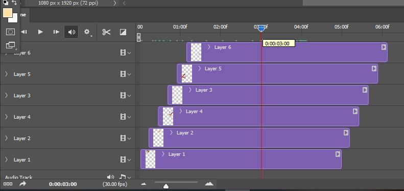Screen dimensions: 404x191
Task: Open Layer 1 clip options triangle
Action: point(338,154)
